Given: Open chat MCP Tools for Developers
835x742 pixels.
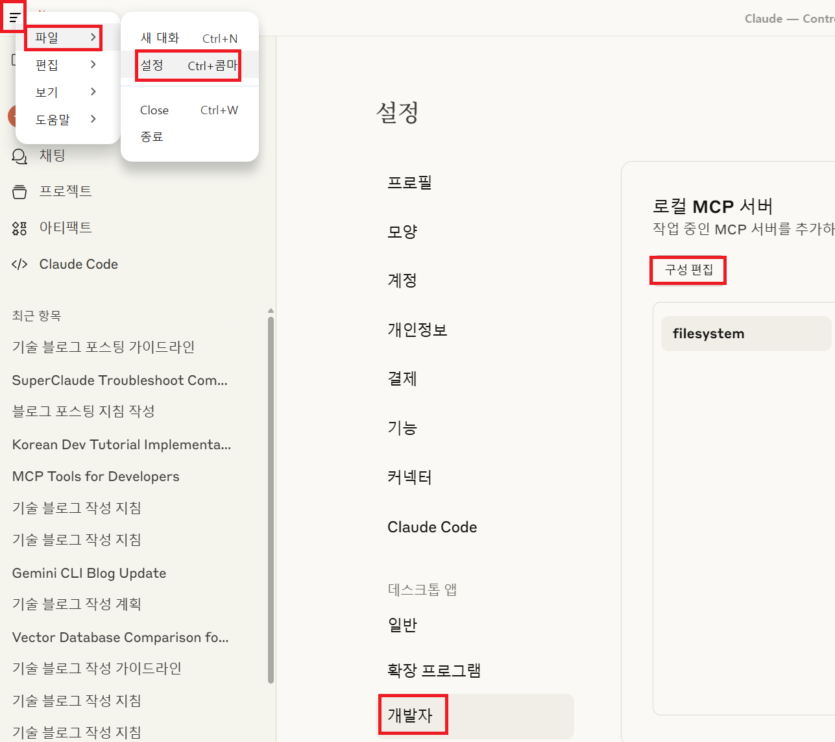Looking at the screenshot, I should click(96, 476).
